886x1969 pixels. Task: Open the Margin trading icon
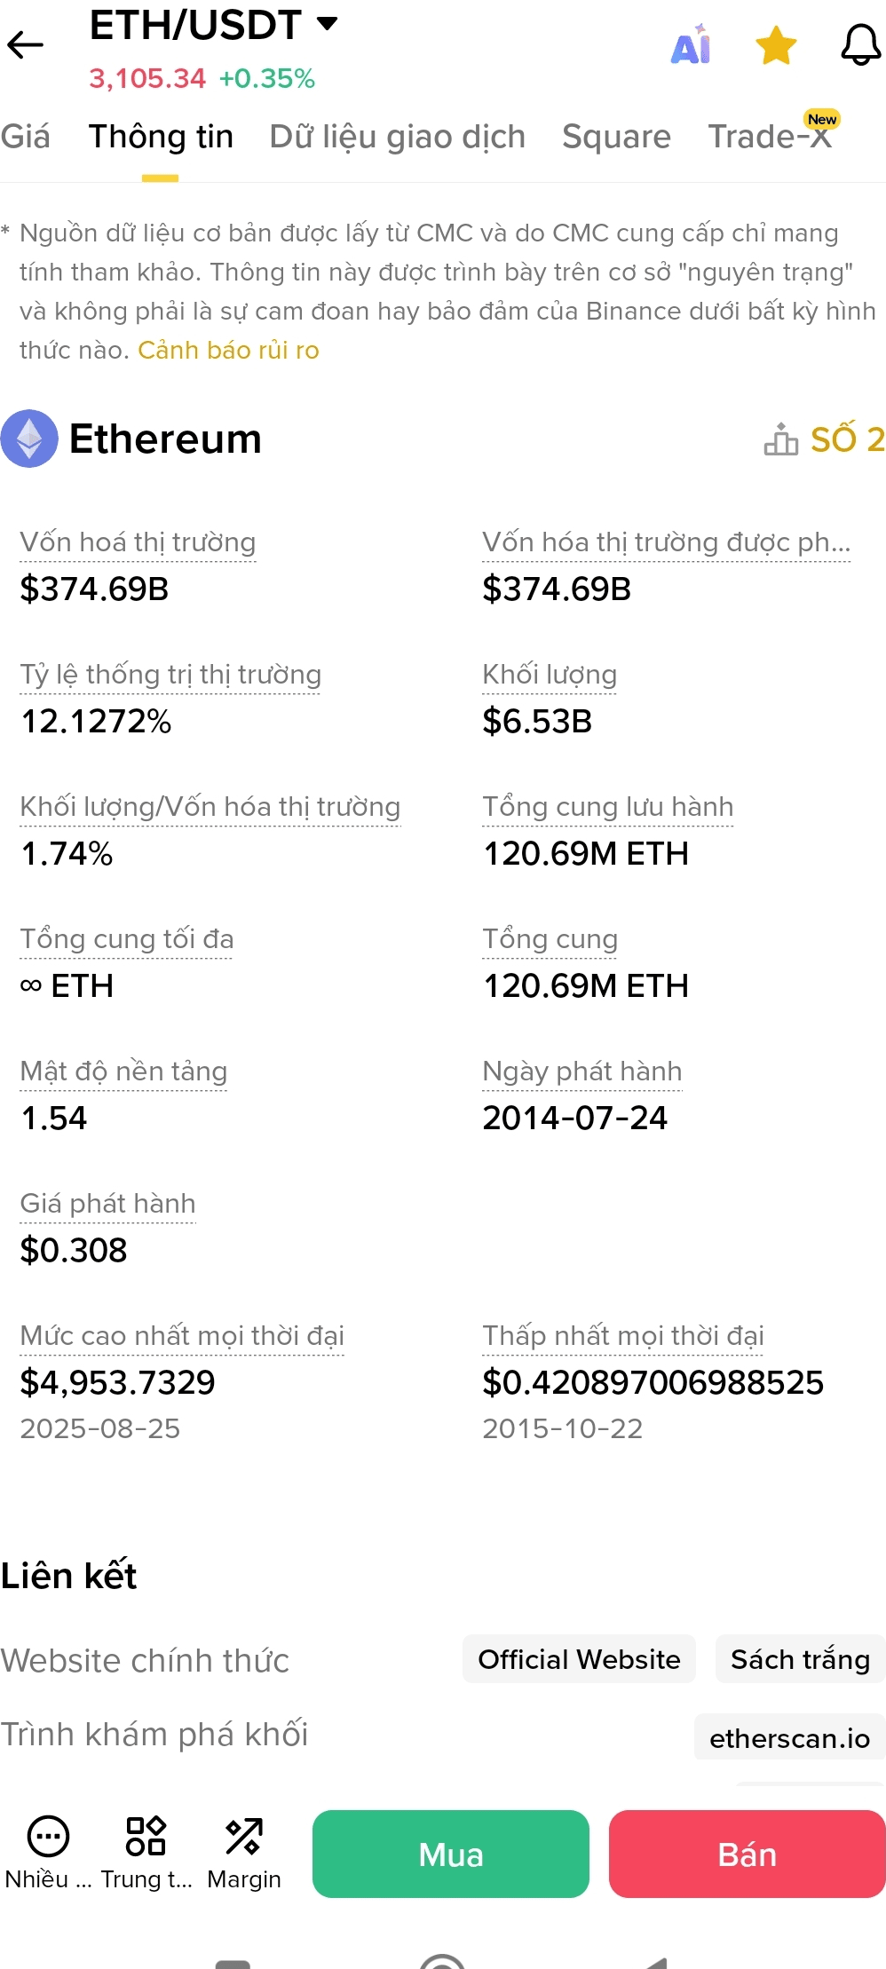(243, 1838)
